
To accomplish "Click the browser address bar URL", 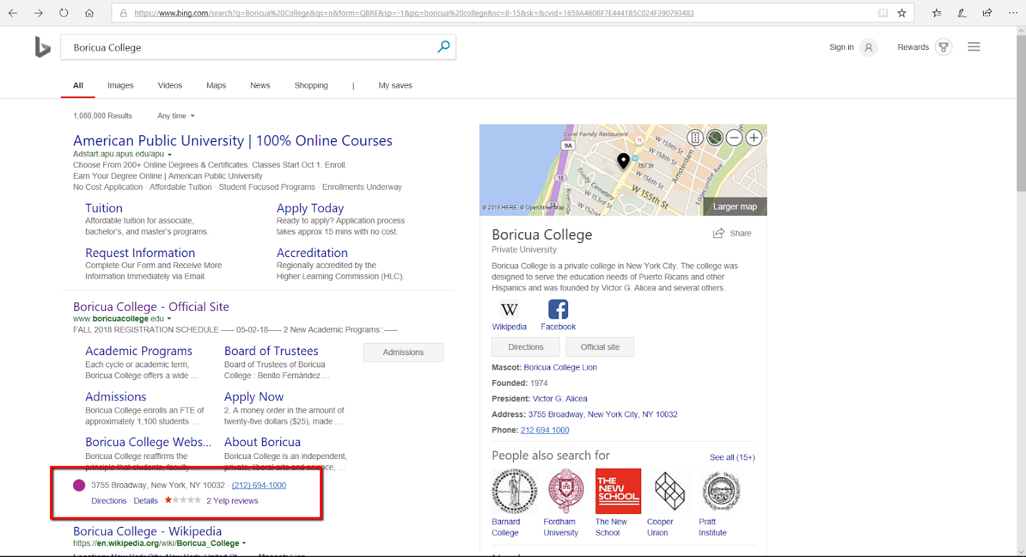I will (x=414, y=13).
